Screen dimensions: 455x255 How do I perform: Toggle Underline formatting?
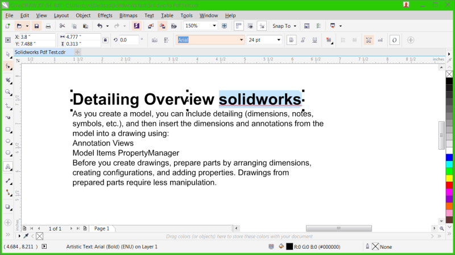315,40
